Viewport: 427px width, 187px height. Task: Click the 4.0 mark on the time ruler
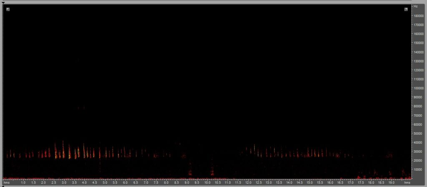pyautogui.click(x=84, y=182)
